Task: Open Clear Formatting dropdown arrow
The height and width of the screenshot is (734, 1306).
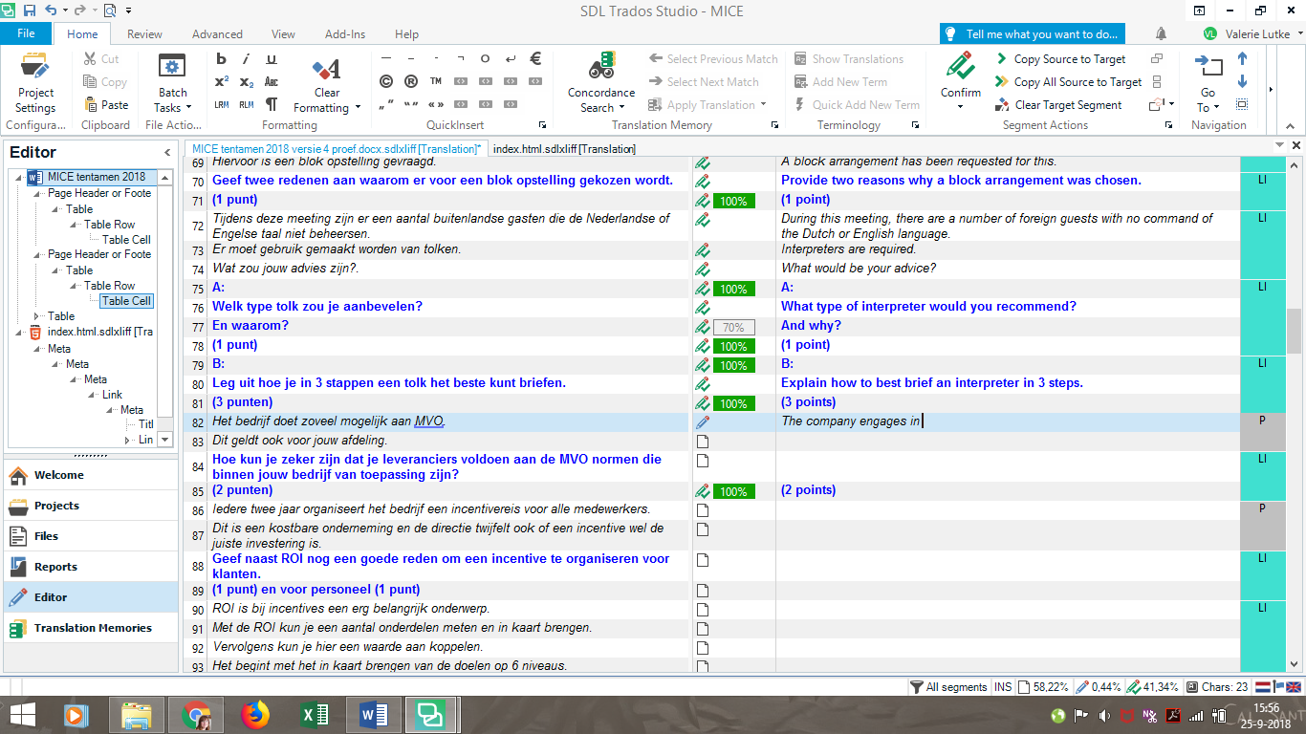Action: click(358, 108)
